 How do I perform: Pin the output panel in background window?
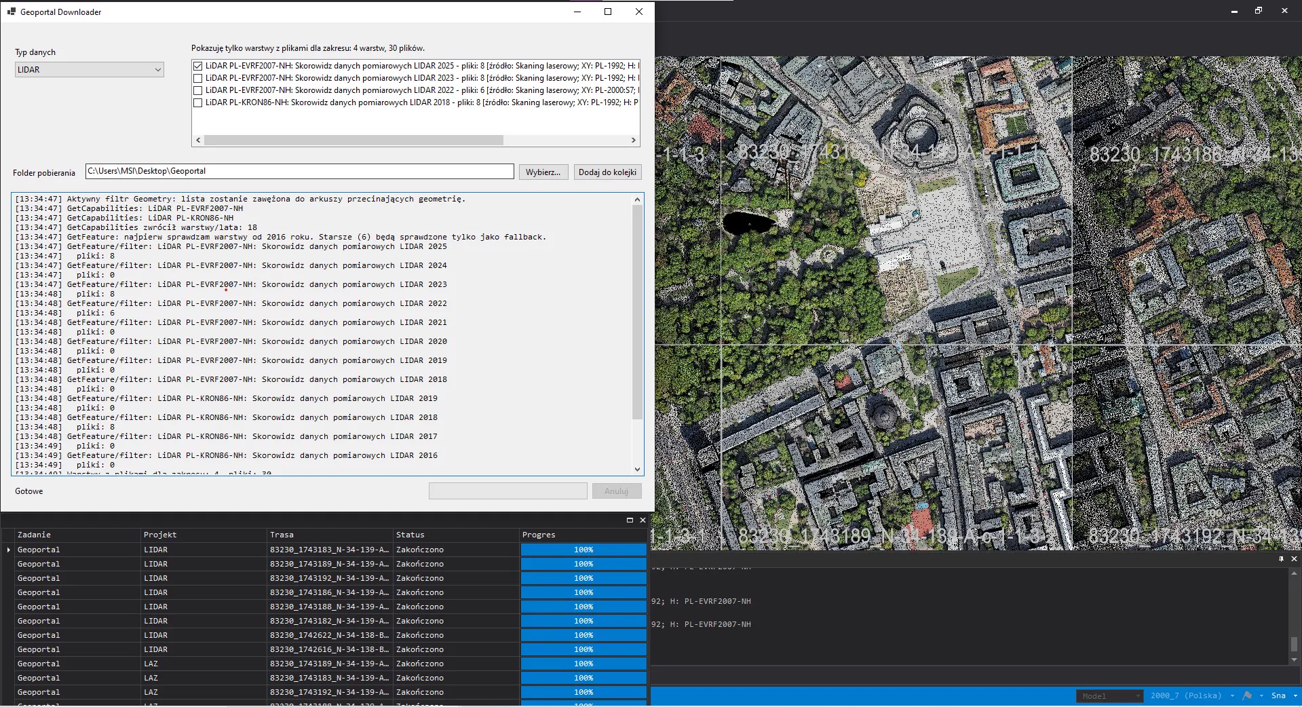(x=1281, y=558)
